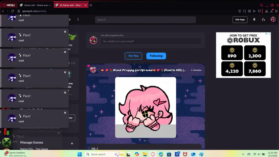Image resolution: width=279 pixels, height=157 pixels.
Task: Select the 4,220 Robux ad tile
Action: 232,69
